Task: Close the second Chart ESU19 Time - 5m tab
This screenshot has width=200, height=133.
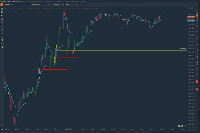Action: click(64, 1)
